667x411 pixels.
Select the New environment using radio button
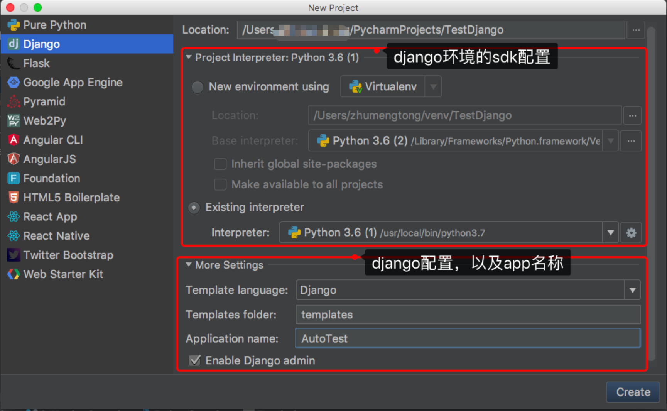tap(198, 87)
